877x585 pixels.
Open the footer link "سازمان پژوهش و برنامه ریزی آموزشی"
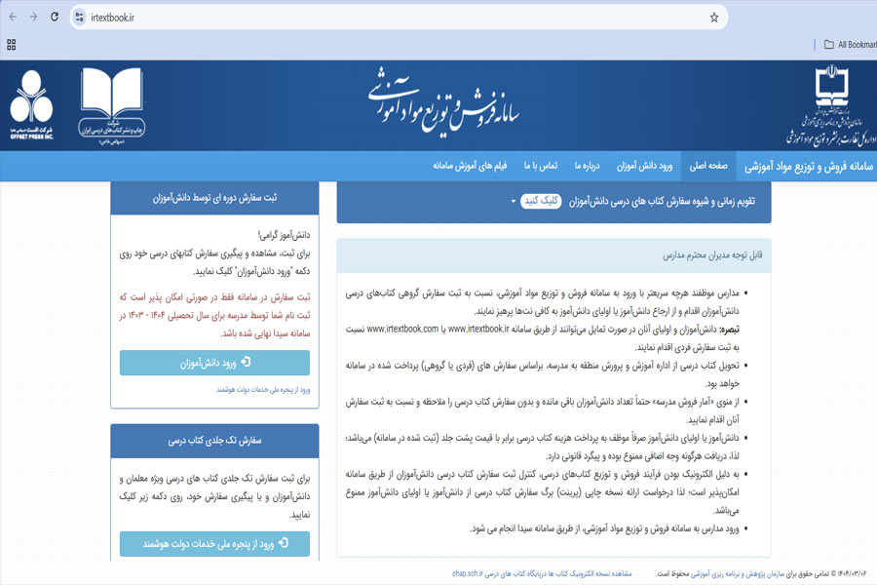point(738,574)
